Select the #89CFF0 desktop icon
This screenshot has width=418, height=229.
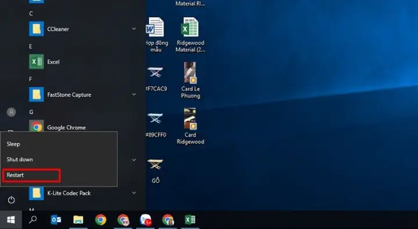(156, 125)
